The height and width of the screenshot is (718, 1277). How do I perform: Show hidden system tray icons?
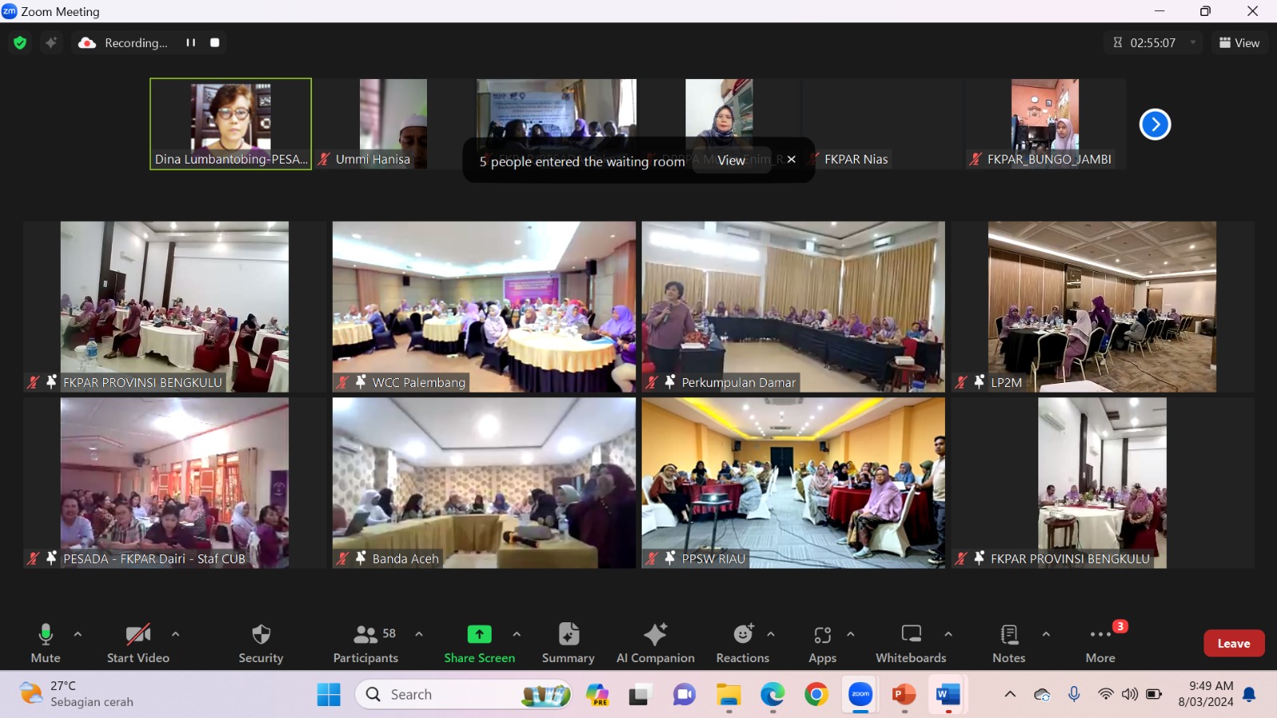tap(1010, 694)
